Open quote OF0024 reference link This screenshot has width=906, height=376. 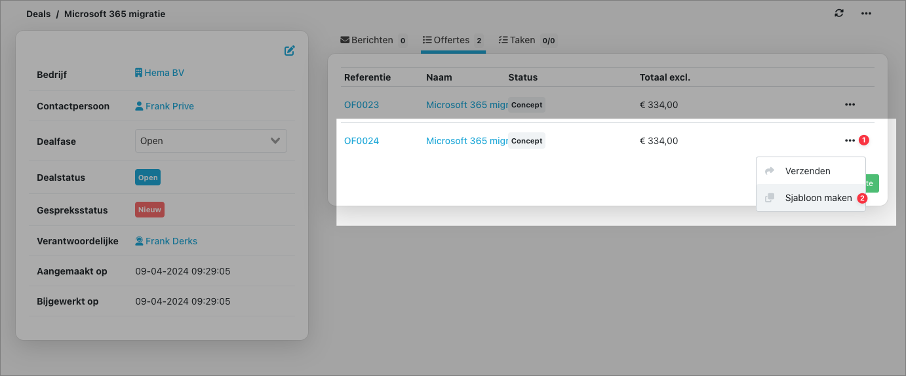pos(361,141)
